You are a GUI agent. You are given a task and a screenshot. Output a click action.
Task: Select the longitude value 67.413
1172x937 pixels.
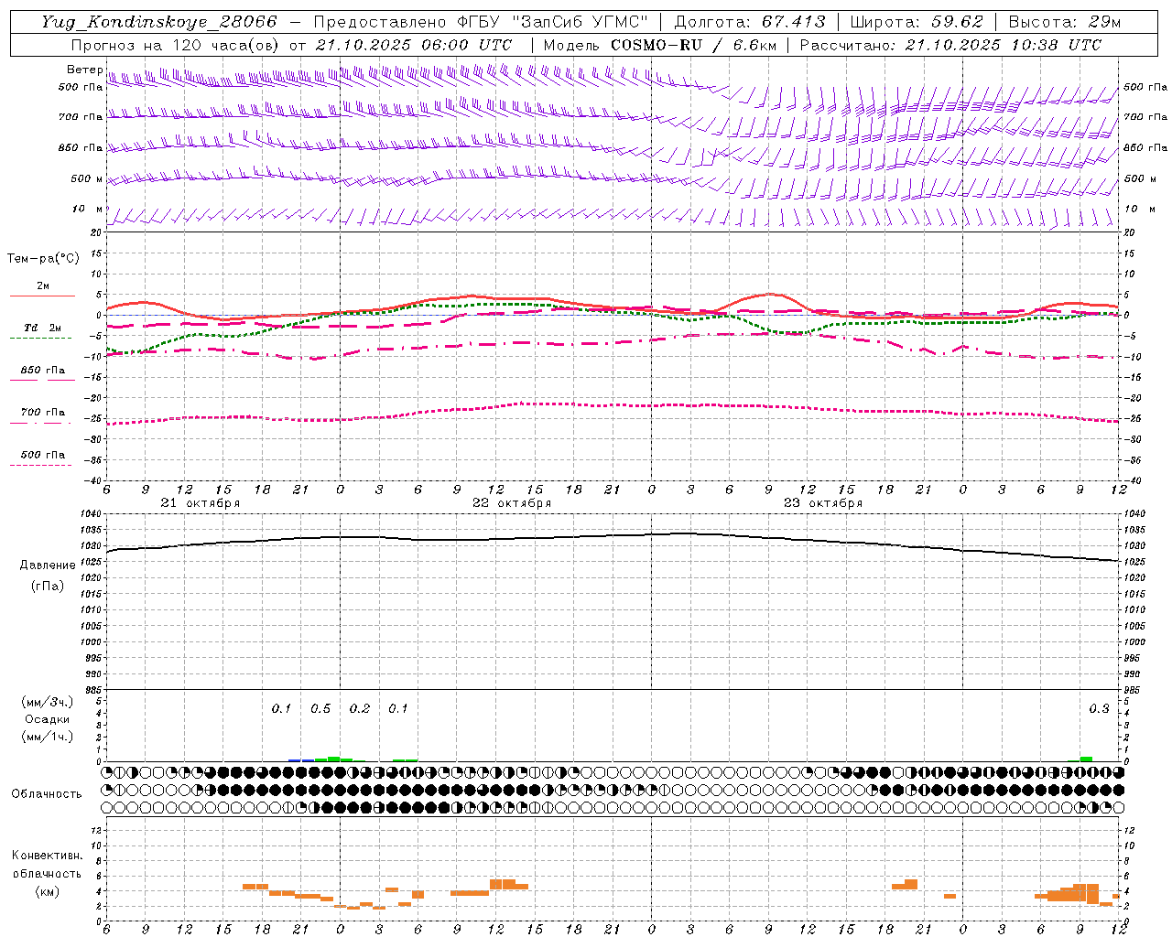(x=793, y=22)
